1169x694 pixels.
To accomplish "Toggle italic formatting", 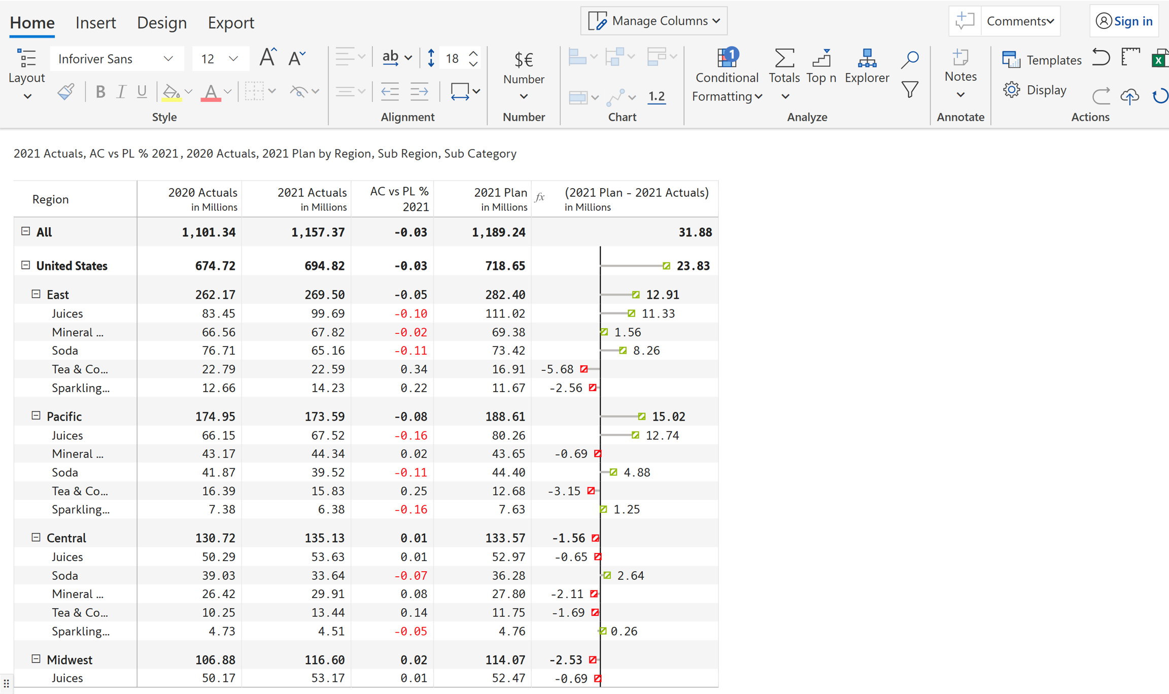I will click(121, 92).
